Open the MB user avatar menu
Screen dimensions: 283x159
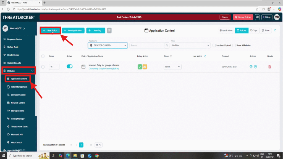click(x=277, y=17)
